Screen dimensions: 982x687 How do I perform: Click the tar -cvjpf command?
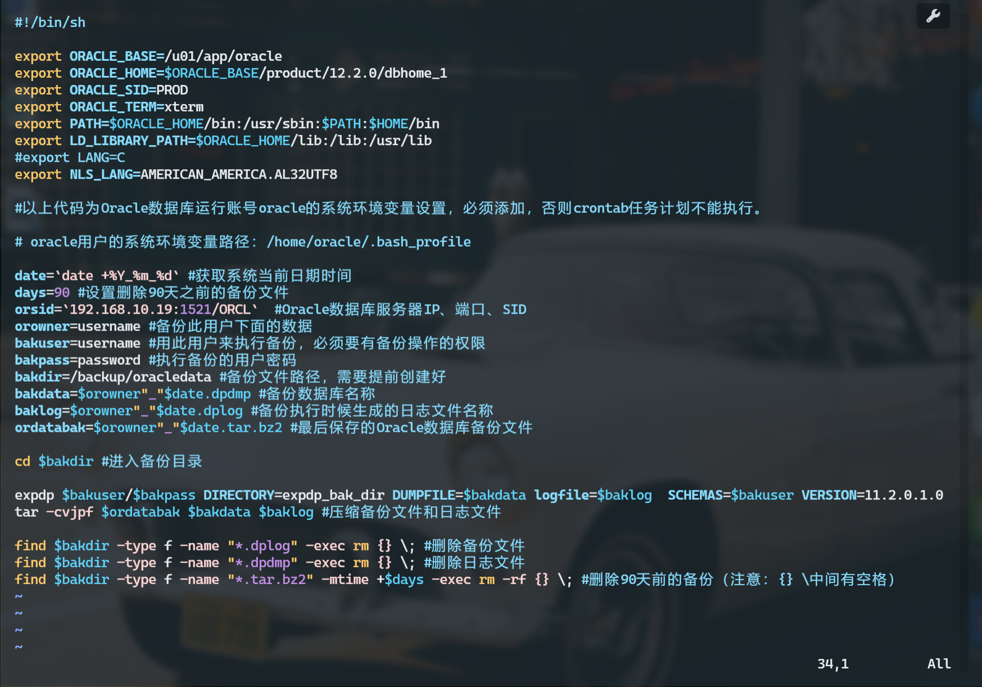coord(54,512)
